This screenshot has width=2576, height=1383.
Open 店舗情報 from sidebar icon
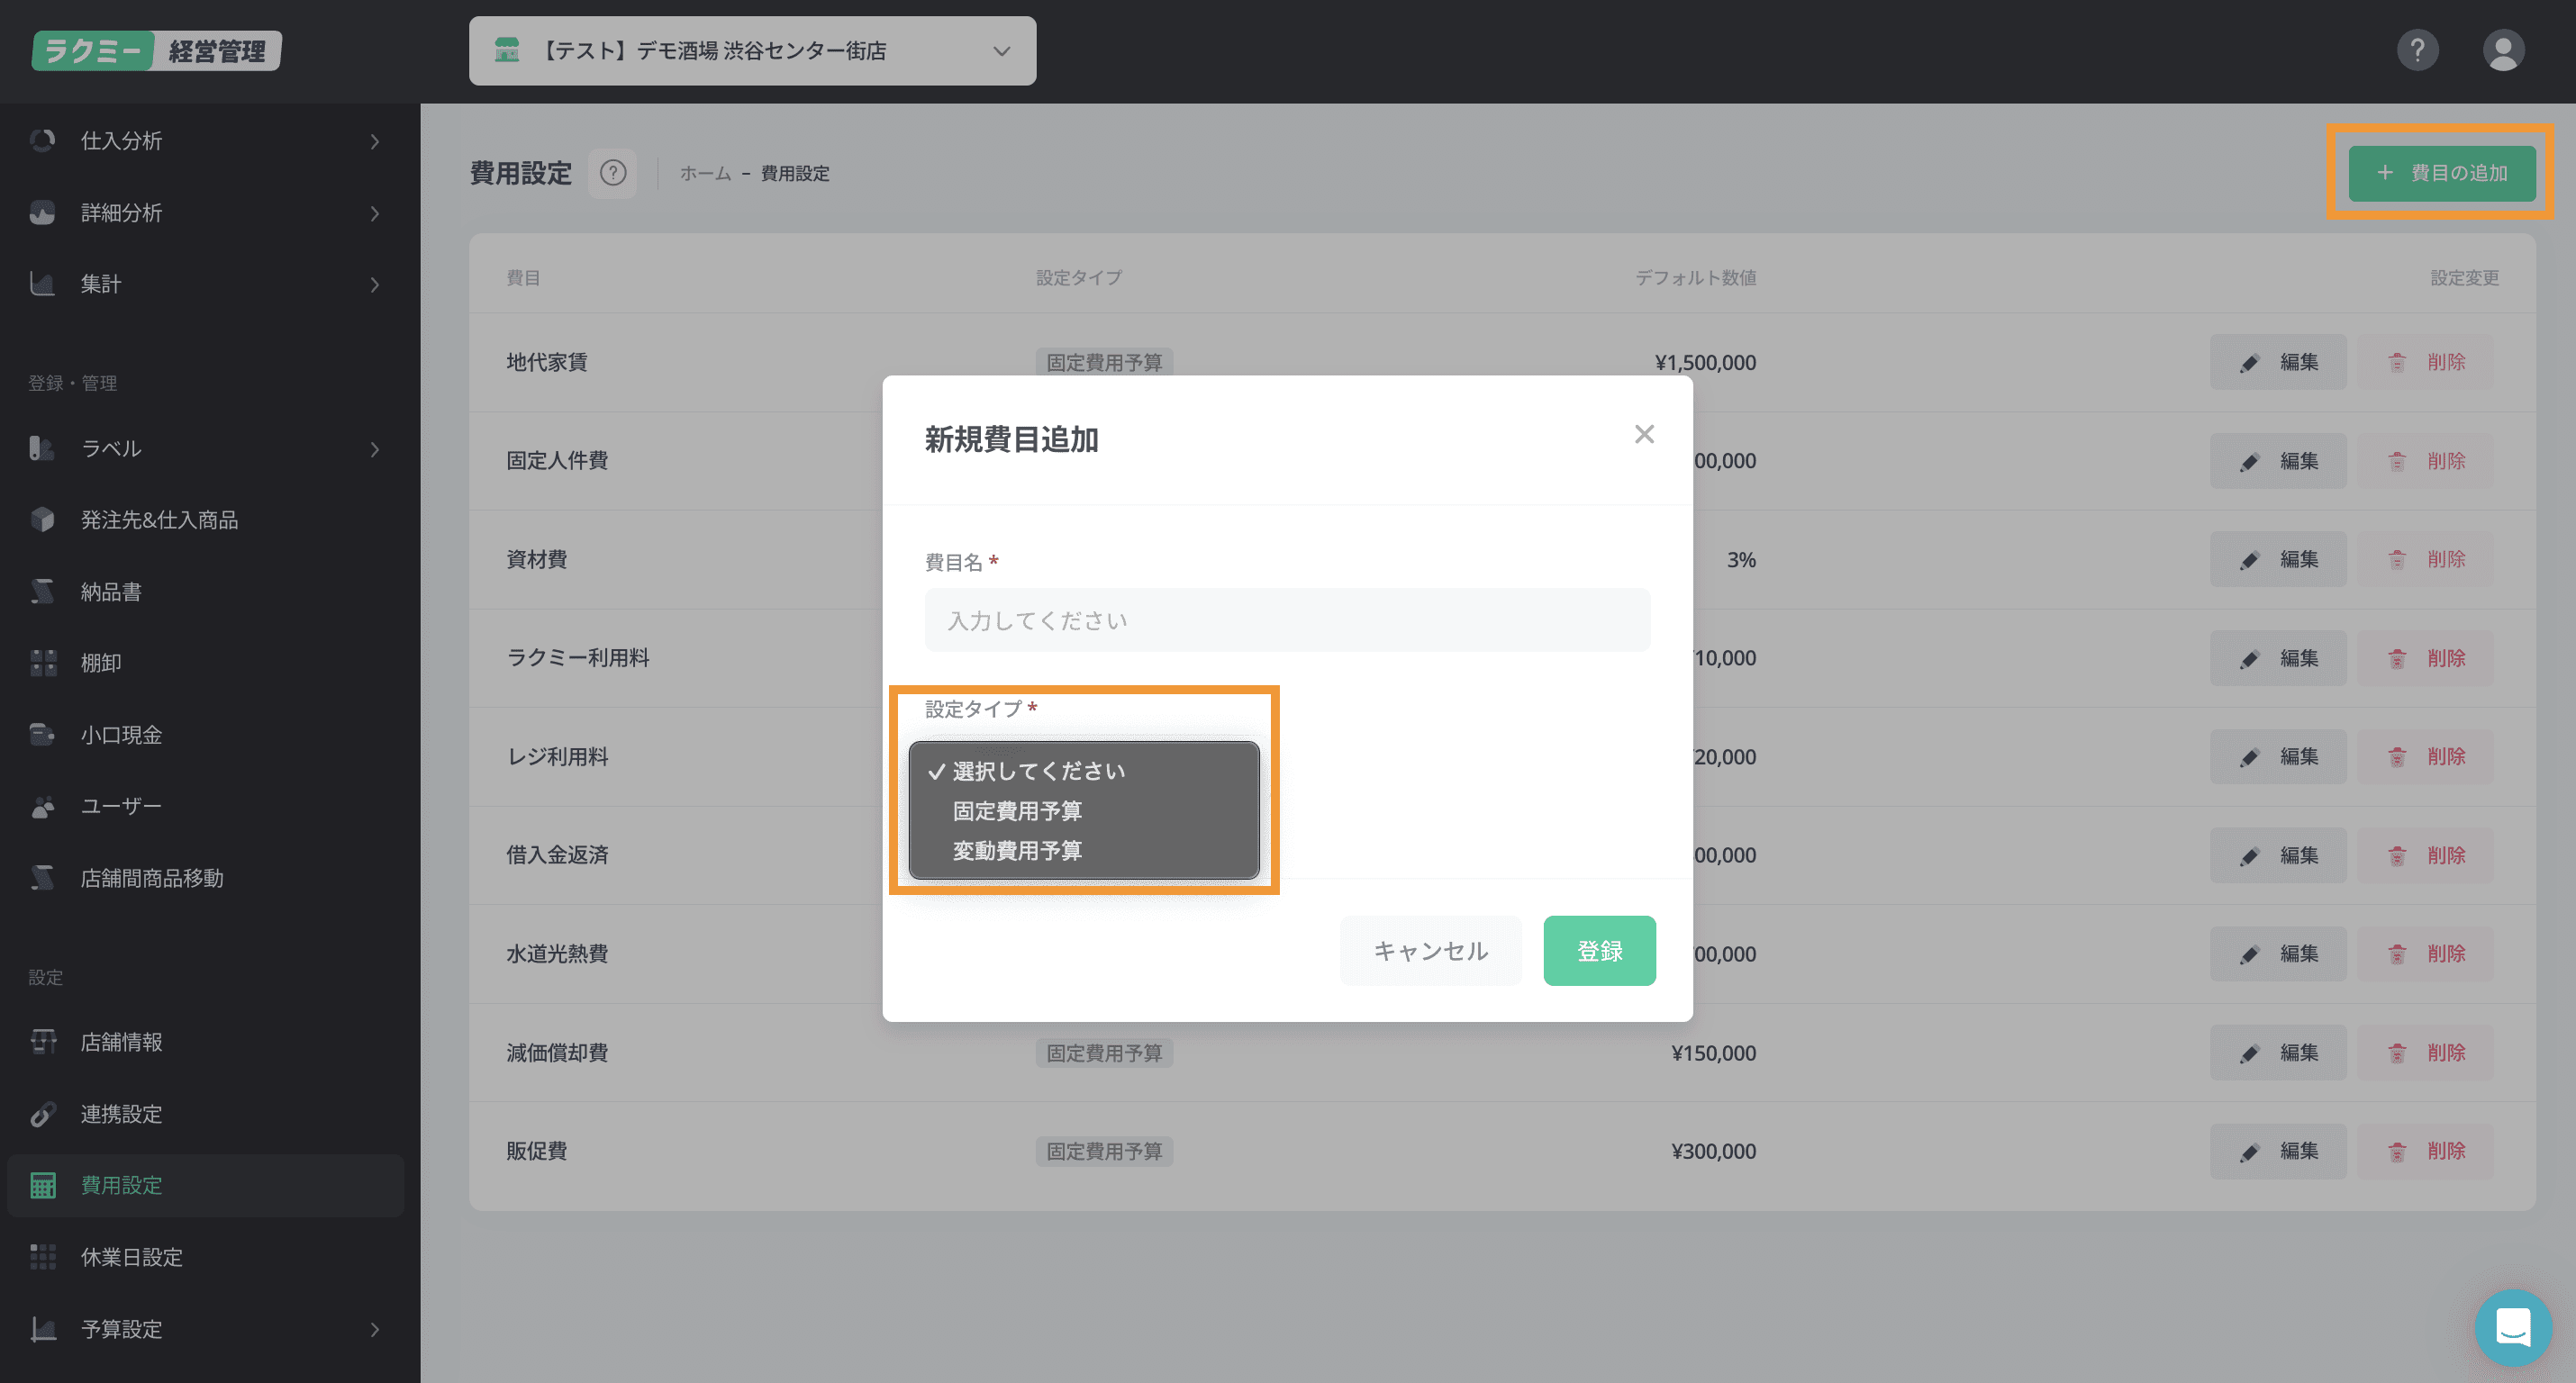pyautogui.click(x=42, y=1041)
